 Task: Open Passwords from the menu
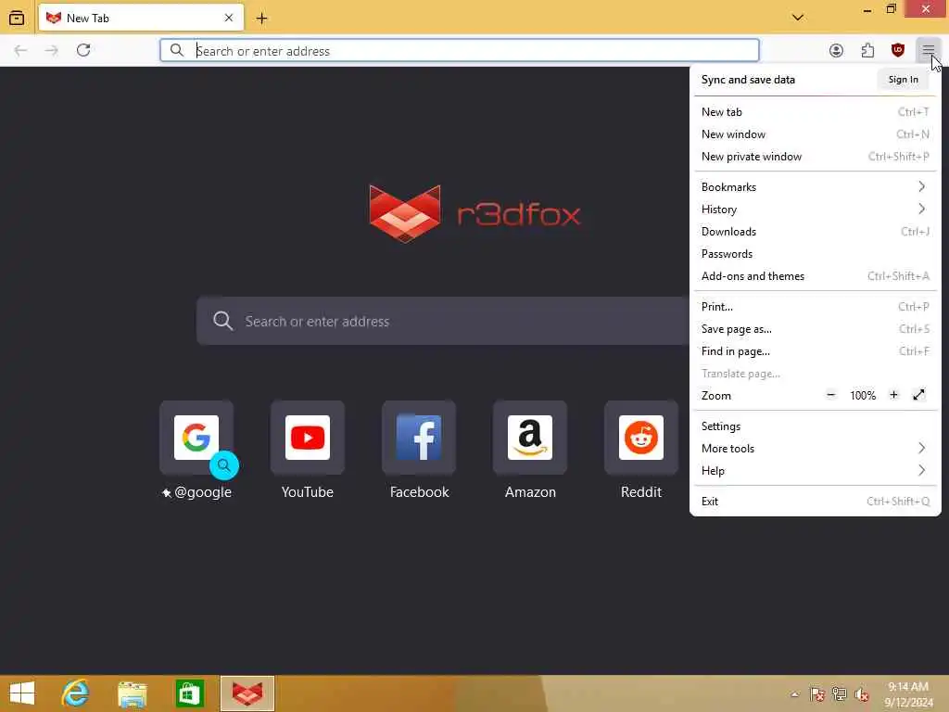(x=816, y=254)
